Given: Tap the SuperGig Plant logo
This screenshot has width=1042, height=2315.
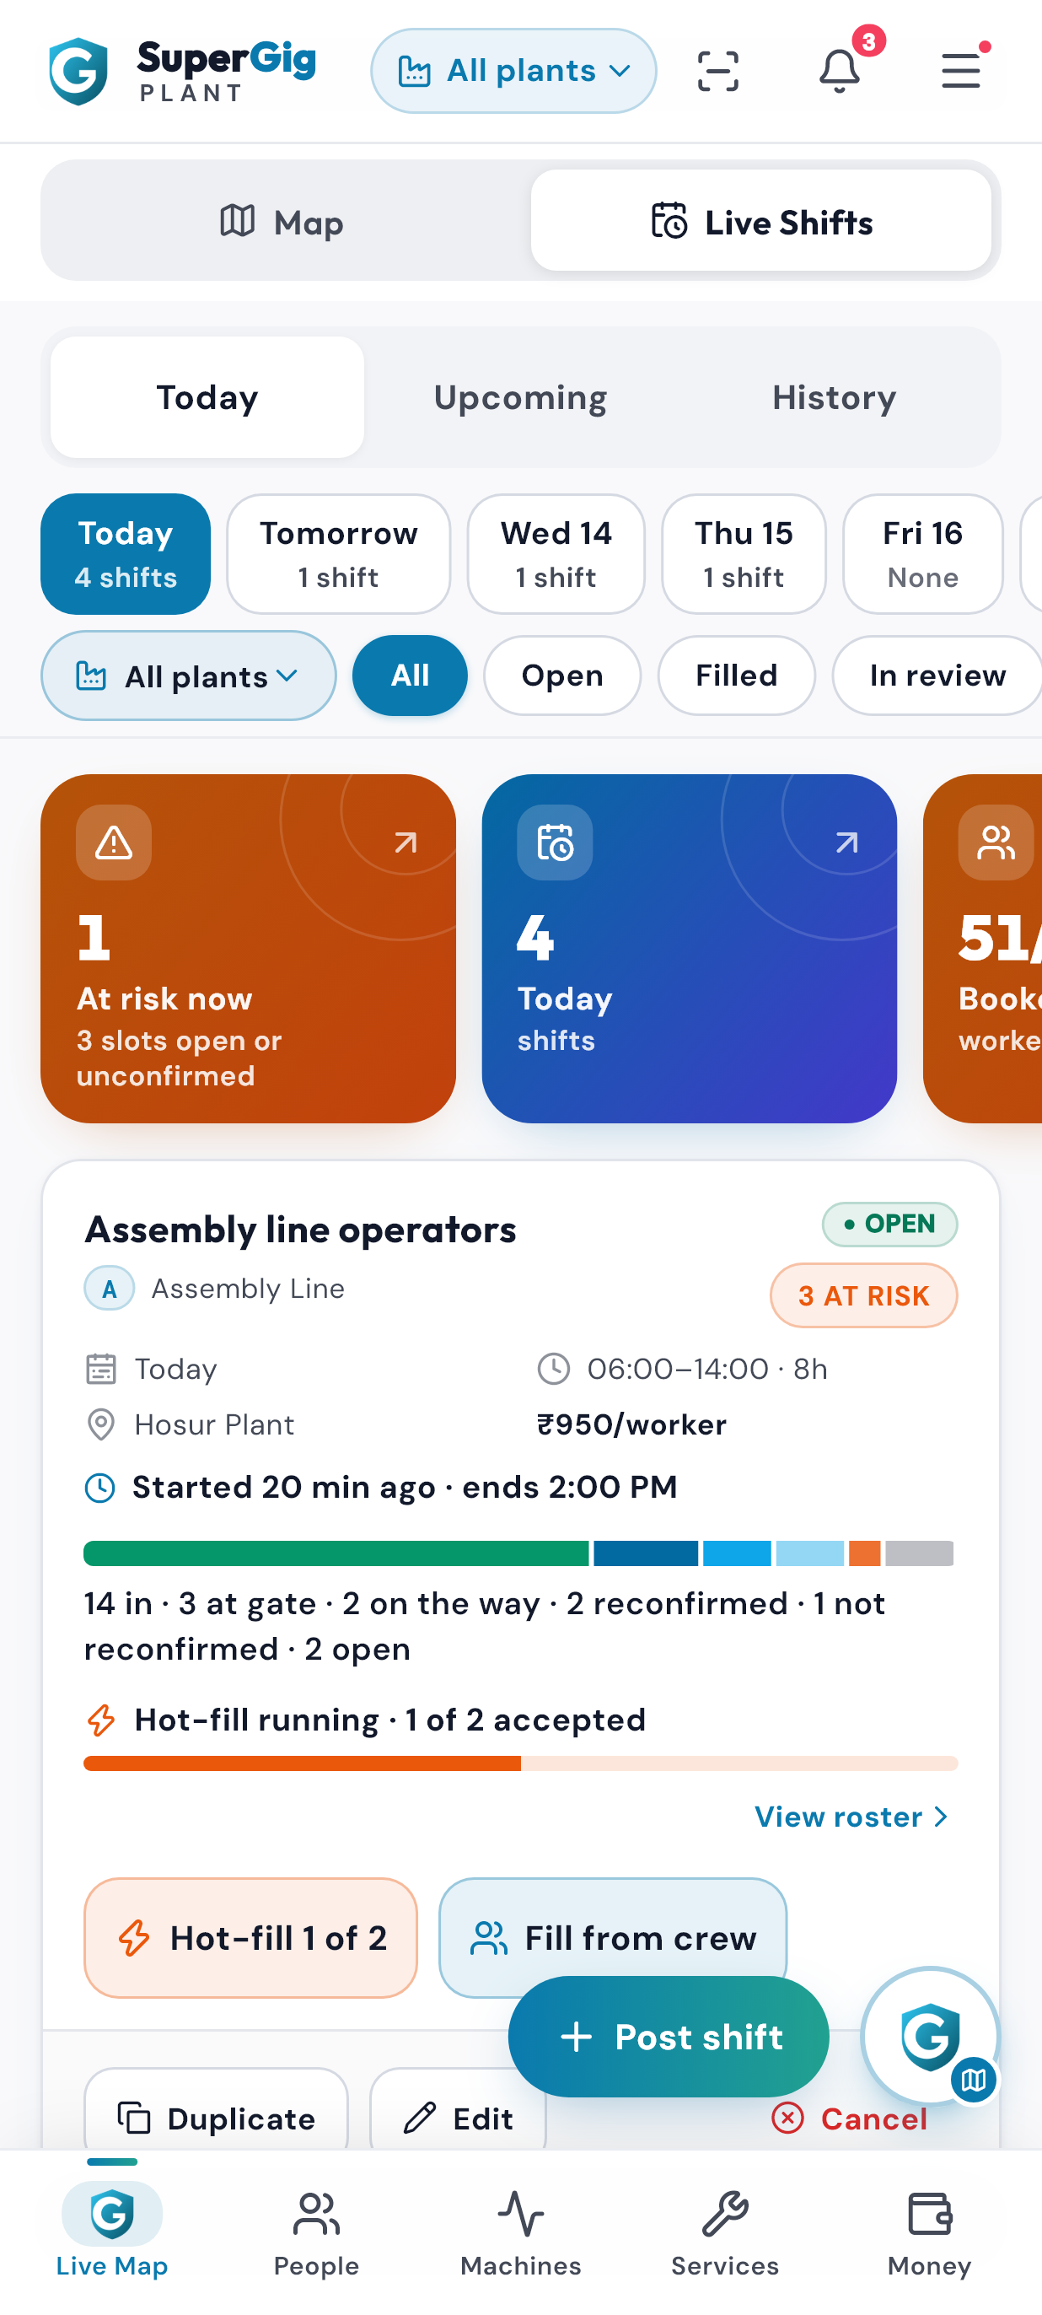Looking at the screenshot, I should click(182, 71).
